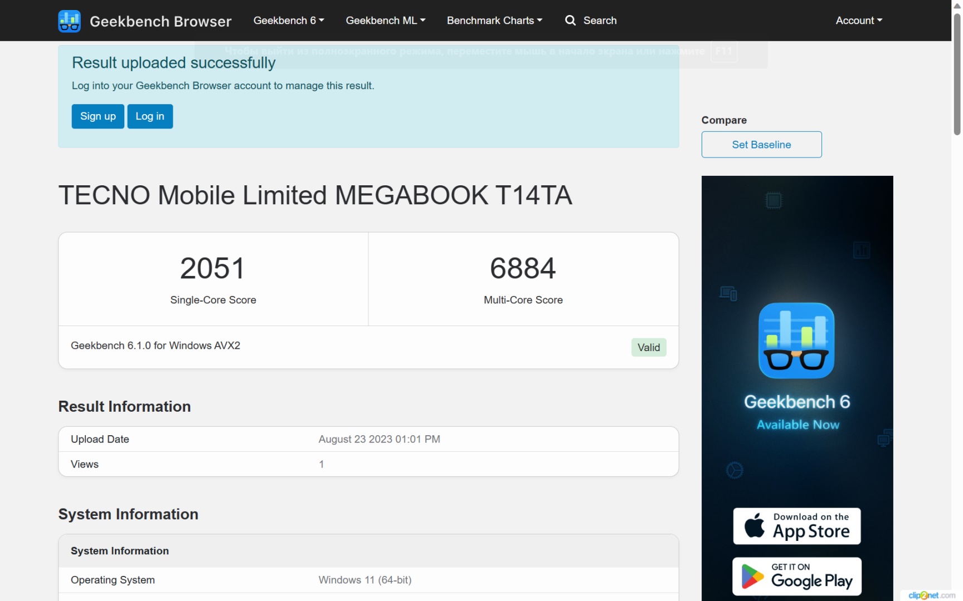The width and height of the screenshot is (963, 601).
Task: Expand the Geekbench 6 dropdown menu
Action: click(289, 21)
